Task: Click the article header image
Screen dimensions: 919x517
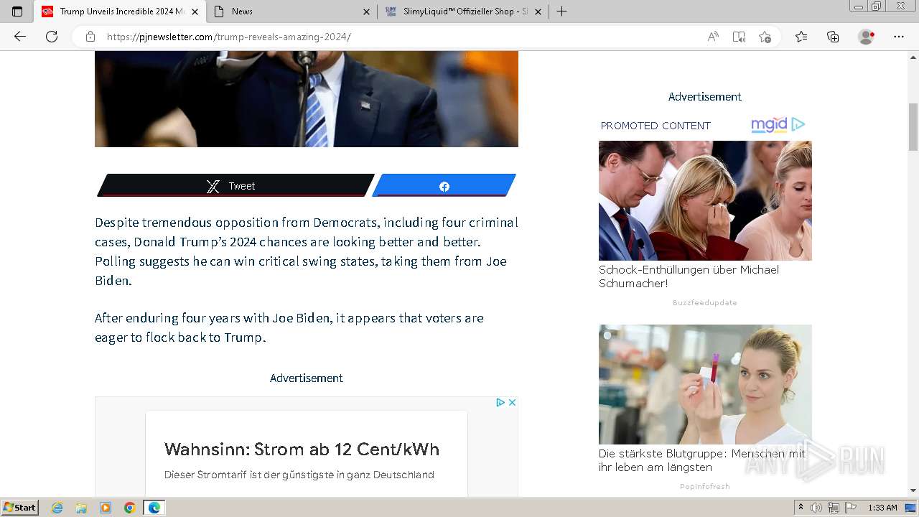Action: (307, 98)
